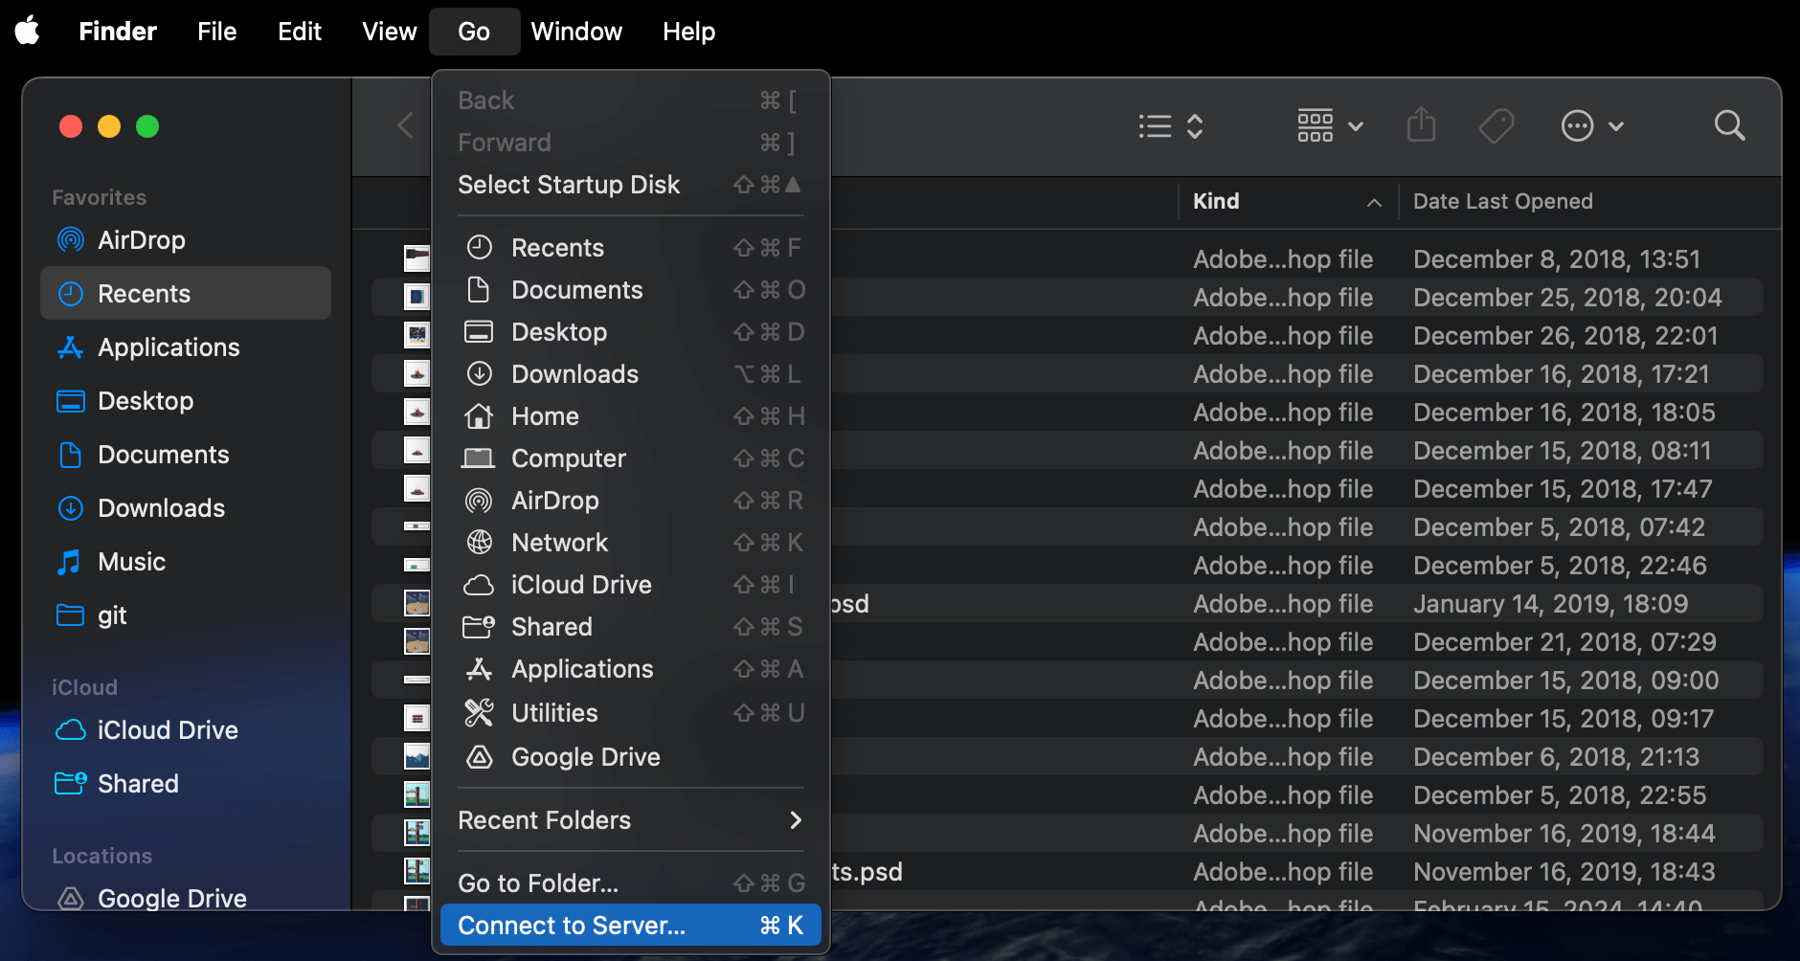Choose Desktop in the Go menu
The height and width of the screenshot is (961, 1800).
pos(631,331)
